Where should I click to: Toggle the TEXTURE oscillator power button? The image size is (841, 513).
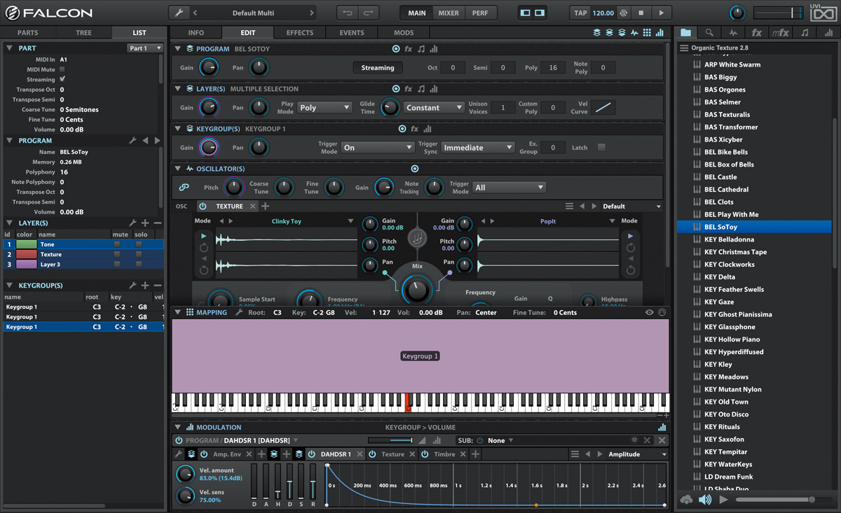tap(203, 206)
